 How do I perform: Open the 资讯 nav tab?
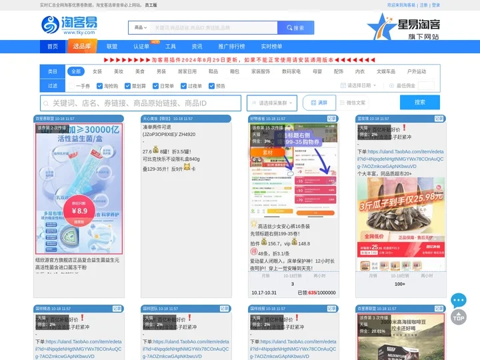[x=197, y=47]
